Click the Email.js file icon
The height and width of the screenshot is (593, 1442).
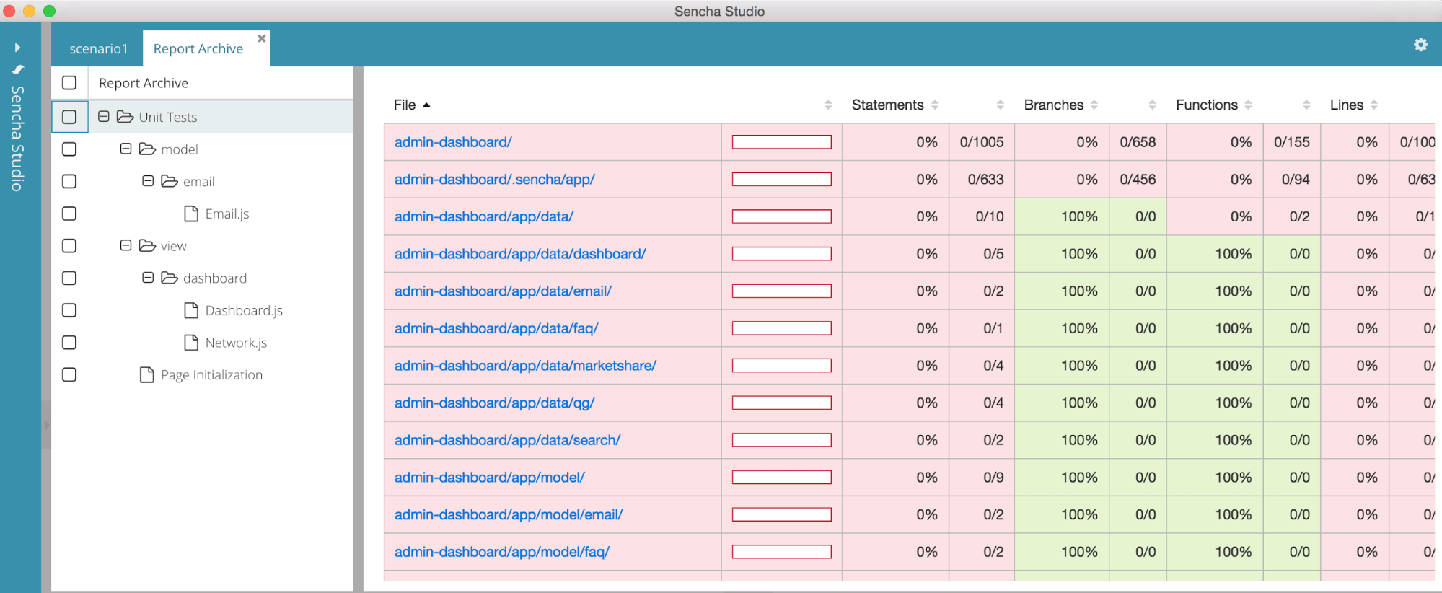point(191,214)
